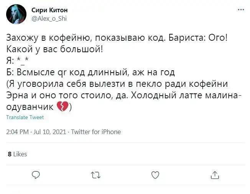Toggle like with the heart icon
Image resolution: width=250 pixels, height=194 pixels.
[x=155, y=175]
